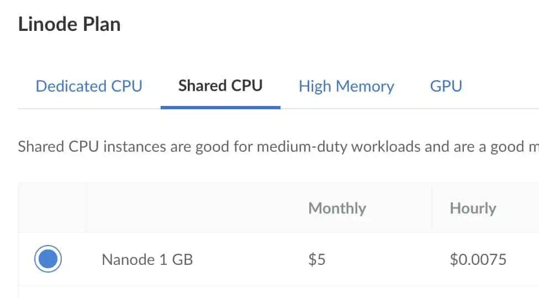The height and width of the screenshot is (298, 539).
Task: Click the blue underline beneath Shared CPU
Action: pyautogui.click(x=220, y=107)
